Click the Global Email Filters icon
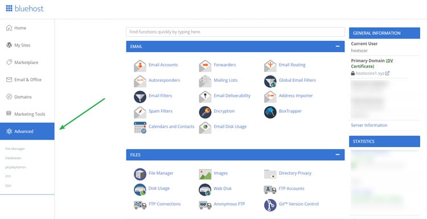Screen dimensions: 427x219 (x=270, y=81)
